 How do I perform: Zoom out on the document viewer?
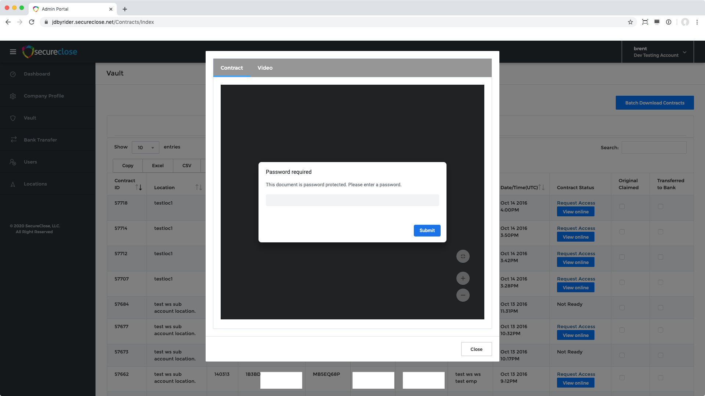point(463,295)
